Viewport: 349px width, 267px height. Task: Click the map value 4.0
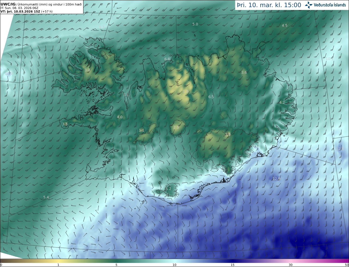[120, 117]
